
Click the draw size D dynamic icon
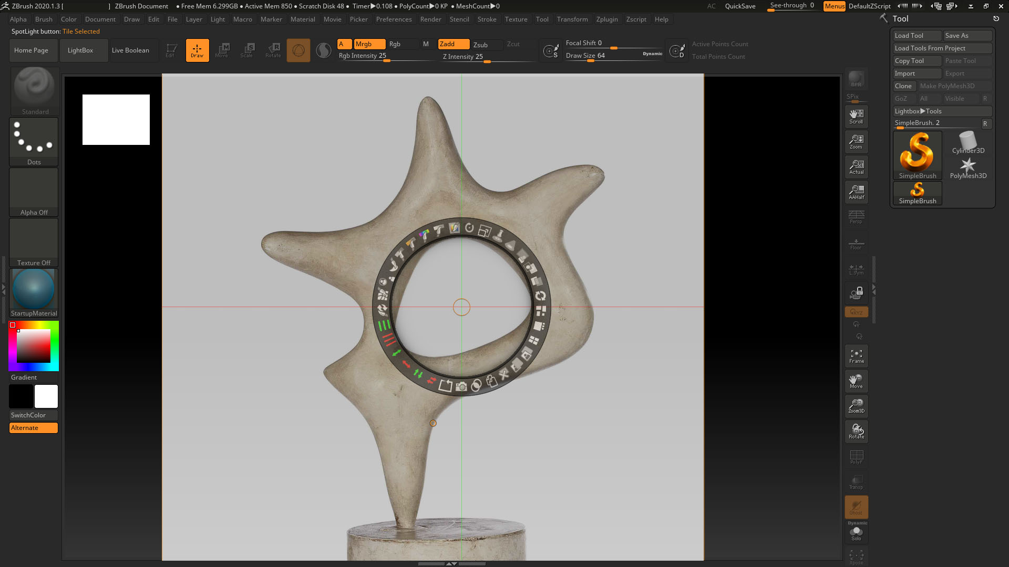677,51
